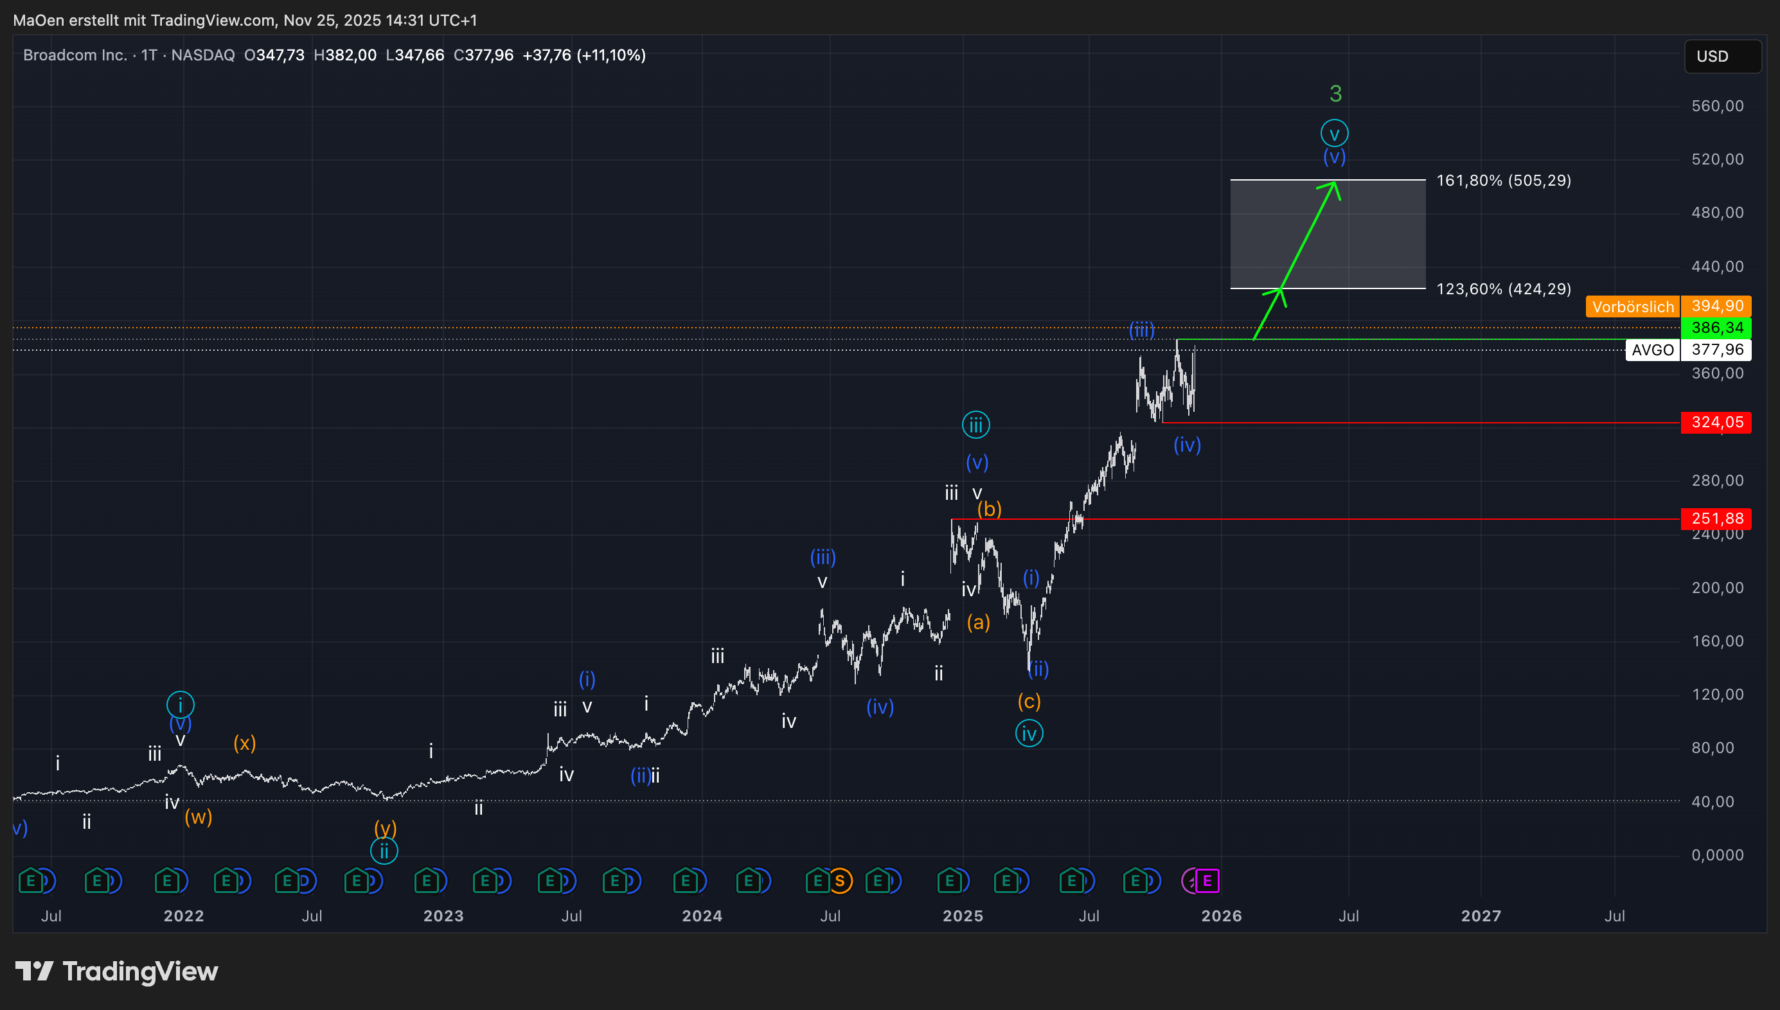The height and width of the screenshot is (1010, 1780).
Task: Select the 2026 label on the time axis
Action: click(x=1221, y=916)
